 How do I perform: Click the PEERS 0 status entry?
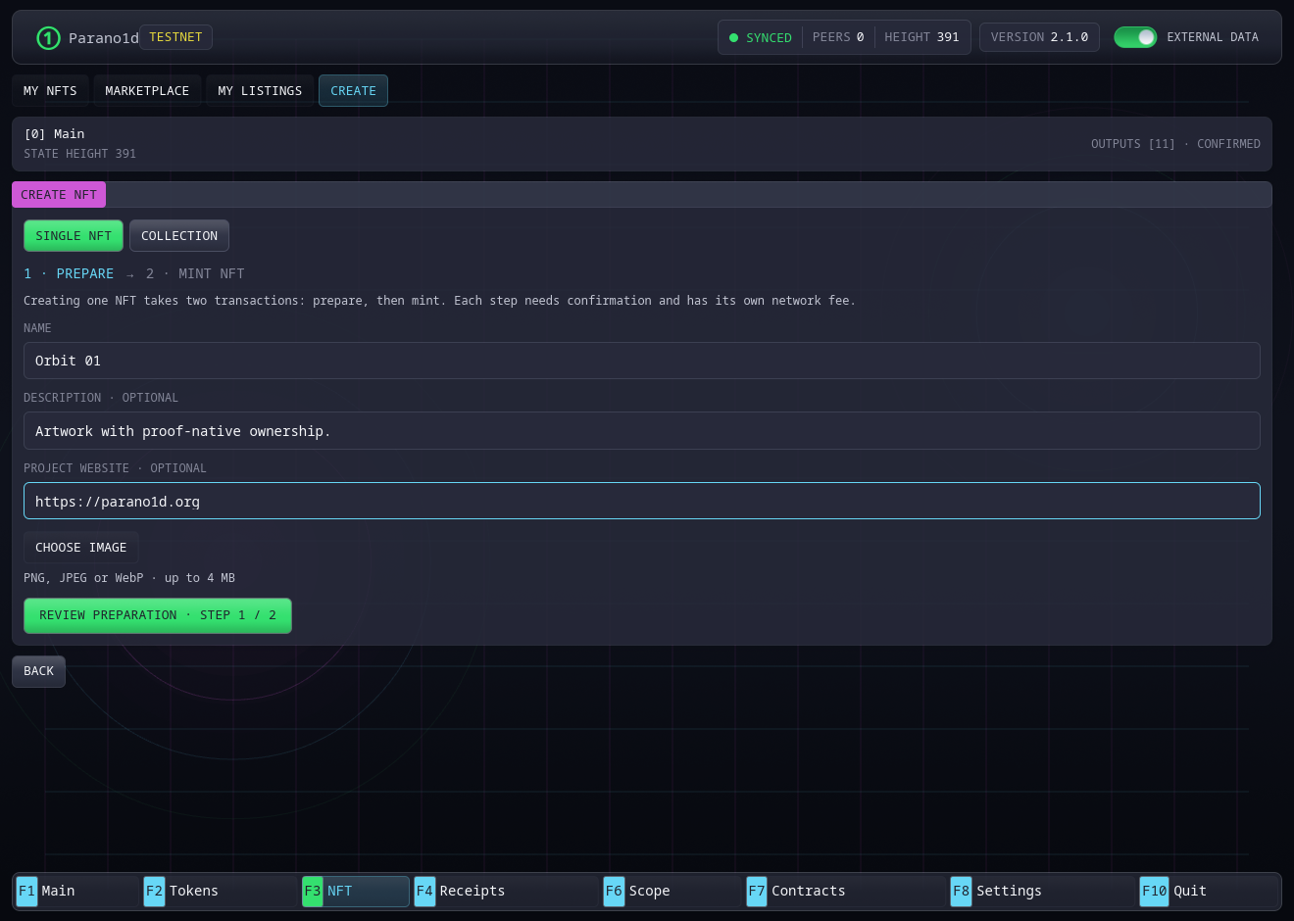(838, 37)
